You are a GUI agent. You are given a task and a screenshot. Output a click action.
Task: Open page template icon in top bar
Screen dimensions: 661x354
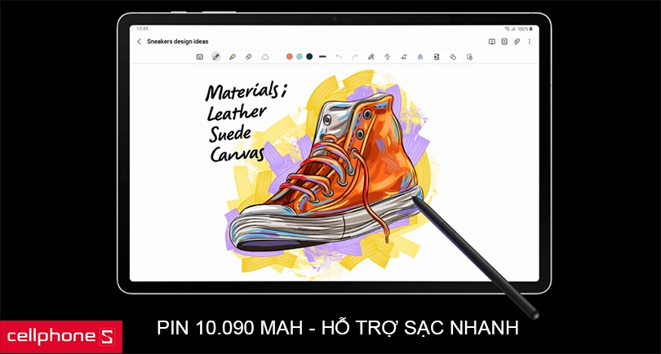click(504, 42)
